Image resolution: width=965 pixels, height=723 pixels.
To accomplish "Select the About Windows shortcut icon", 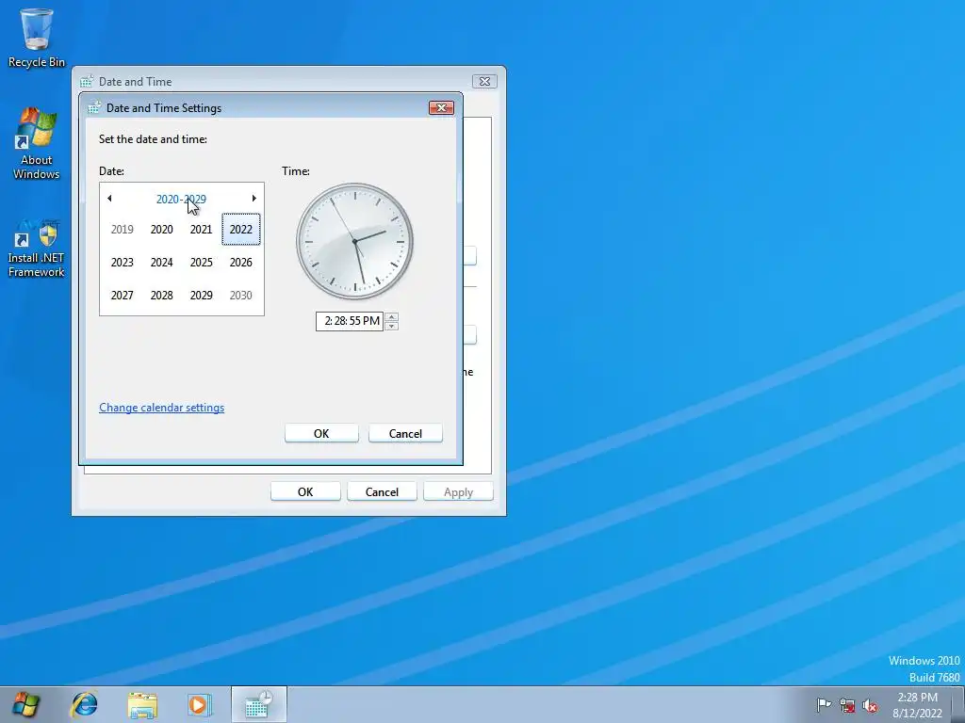I will [37, 143].
